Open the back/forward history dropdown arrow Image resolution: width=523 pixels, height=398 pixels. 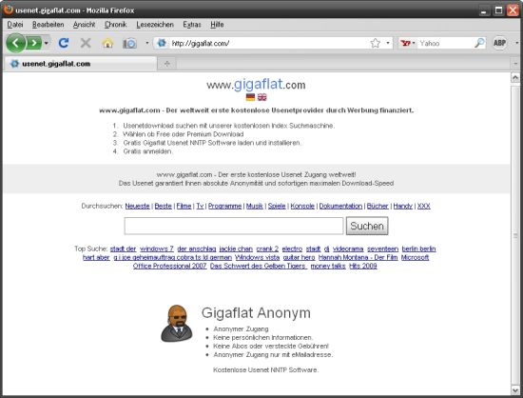tap(46, 43)
